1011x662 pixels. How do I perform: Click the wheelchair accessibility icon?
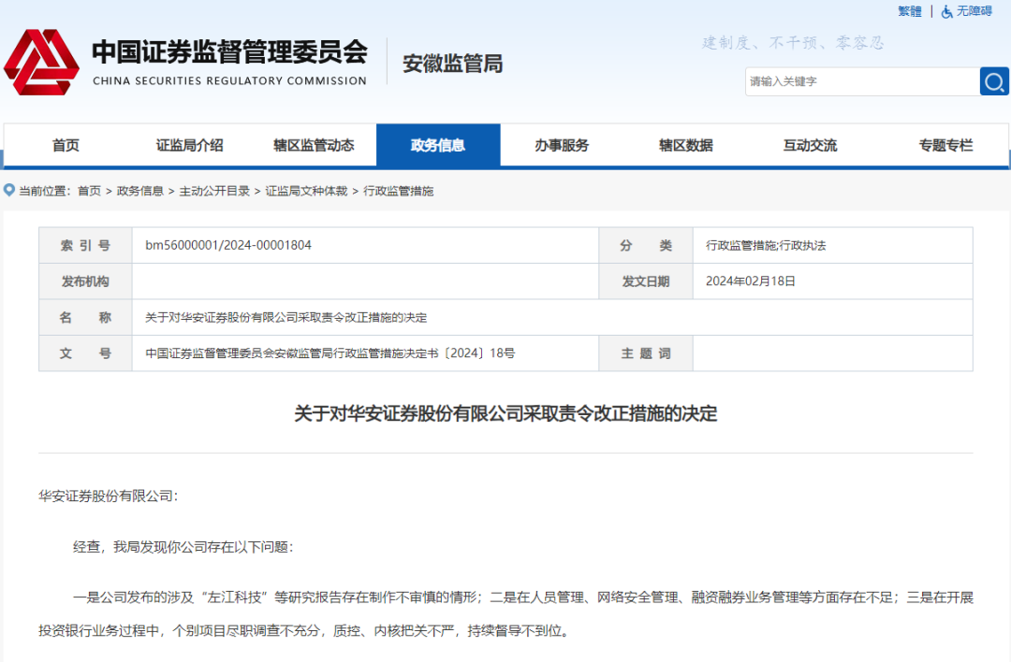tap(946, 11)
